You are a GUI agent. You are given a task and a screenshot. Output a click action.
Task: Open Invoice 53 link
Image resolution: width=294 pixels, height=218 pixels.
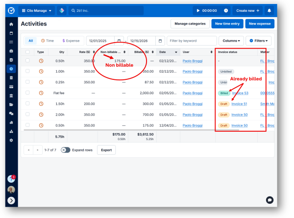click(x=240, y=93)
